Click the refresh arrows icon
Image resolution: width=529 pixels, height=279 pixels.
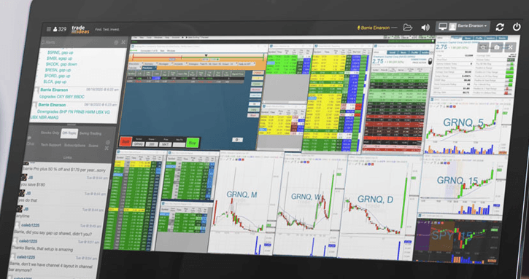coord(500,27)
